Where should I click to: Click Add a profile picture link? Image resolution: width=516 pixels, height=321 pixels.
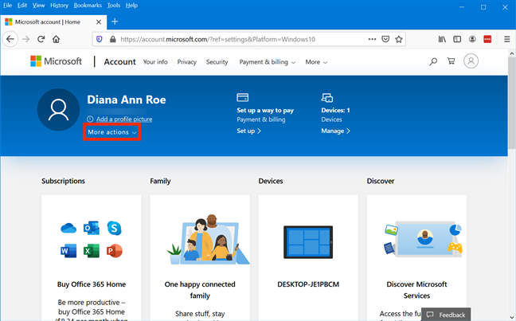[124, 119]
